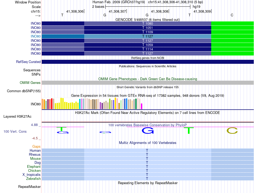Click the Multiz Alignments of 100 Vertebrates title
The height and width of the screenshot is (193, 254).
[148, 143]
